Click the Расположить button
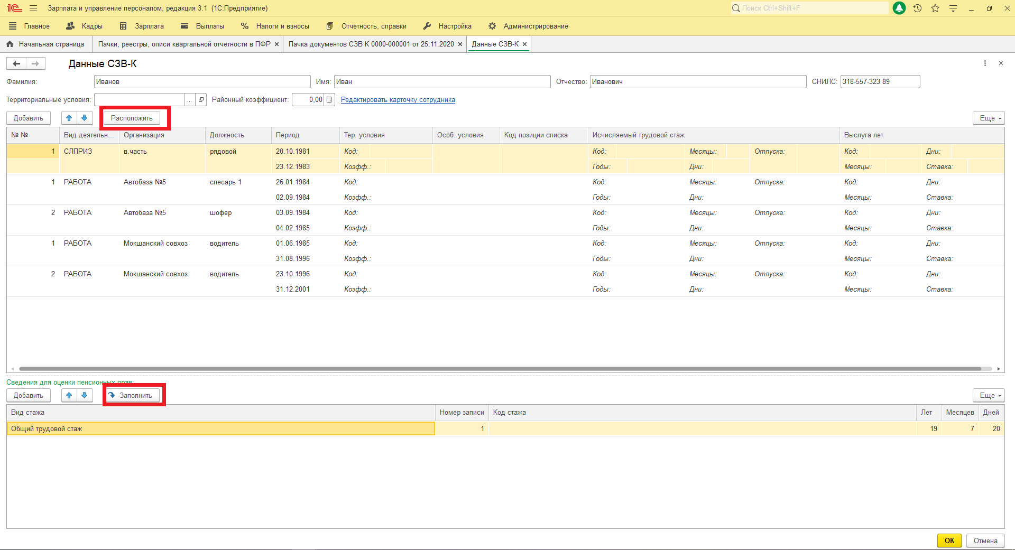The height and width of the screenshot is (550, 1015). tap(132, 118)
